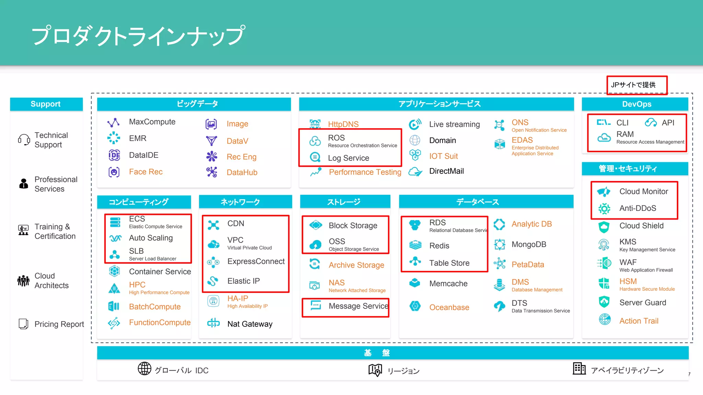Click the DataHub icon
Screen dimensions: 703x395
[x=212, y=172]
